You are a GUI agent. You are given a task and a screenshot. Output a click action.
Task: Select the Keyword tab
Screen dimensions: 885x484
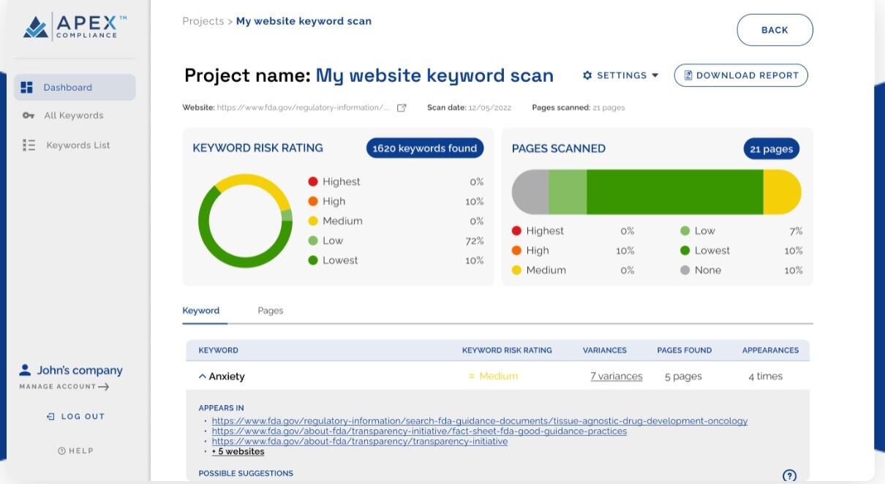pos(203,310)
